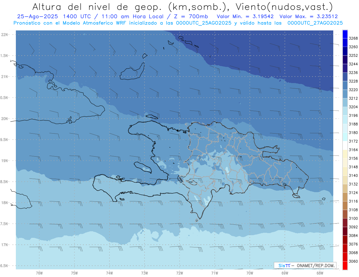Click the '0000UTC_25AGO2025' initialization text
The image size is (359, 277).
(x=203, y=23)
